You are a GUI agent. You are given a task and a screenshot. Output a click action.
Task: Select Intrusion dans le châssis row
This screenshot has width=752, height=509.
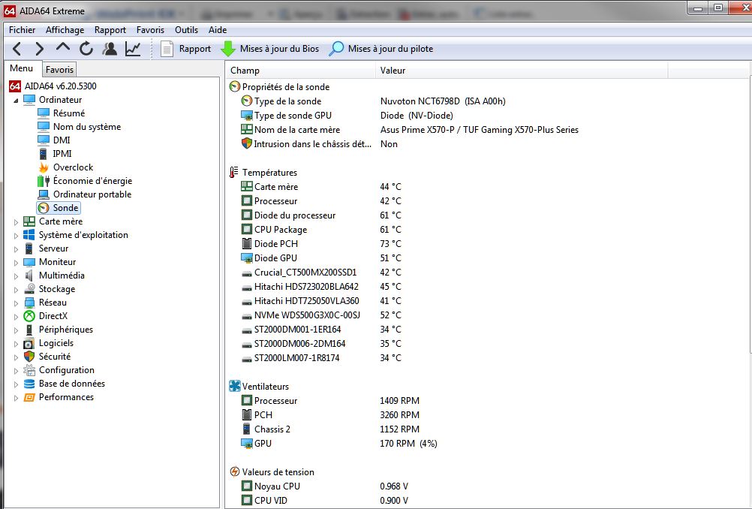487,144
